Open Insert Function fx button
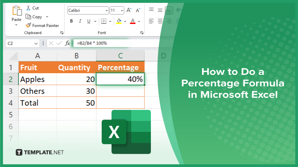Screen dimensions: 298x167 click(67, 43)
